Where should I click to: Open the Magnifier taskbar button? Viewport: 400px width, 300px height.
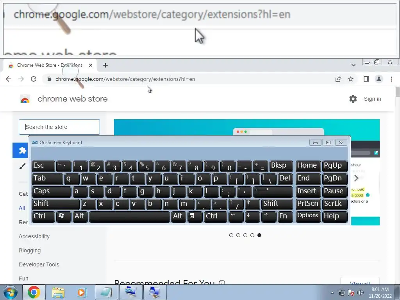tap(155, 292)
